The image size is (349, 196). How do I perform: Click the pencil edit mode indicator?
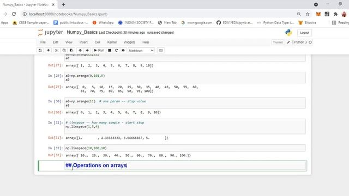(288, 42)
